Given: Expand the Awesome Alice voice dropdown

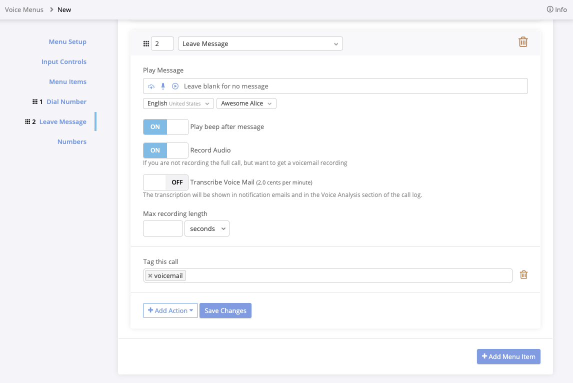Looking at the screenshot, I should coord(246,103).
